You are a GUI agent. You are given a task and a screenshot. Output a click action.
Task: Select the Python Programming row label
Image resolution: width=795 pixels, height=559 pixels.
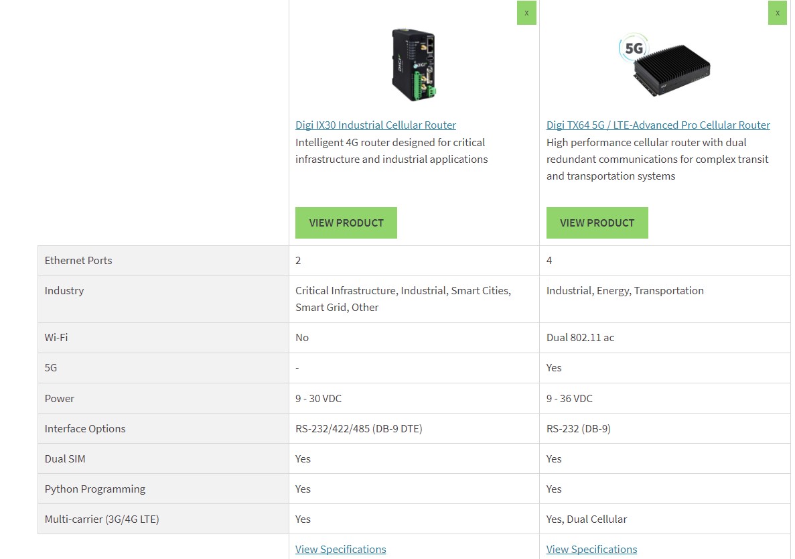[95, 489]
